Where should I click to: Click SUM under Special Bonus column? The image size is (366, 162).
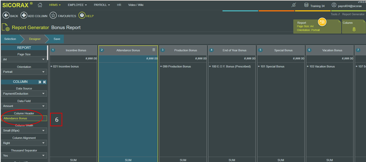pyautogui.click(x=281, y=160)
